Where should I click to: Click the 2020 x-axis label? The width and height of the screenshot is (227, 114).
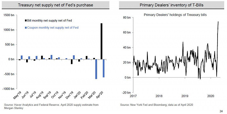tap(211, 96)
